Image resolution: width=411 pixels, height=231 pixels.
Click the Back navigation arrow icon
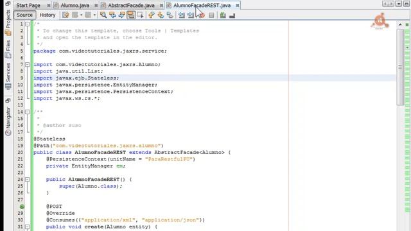click(x=75, y=15)
